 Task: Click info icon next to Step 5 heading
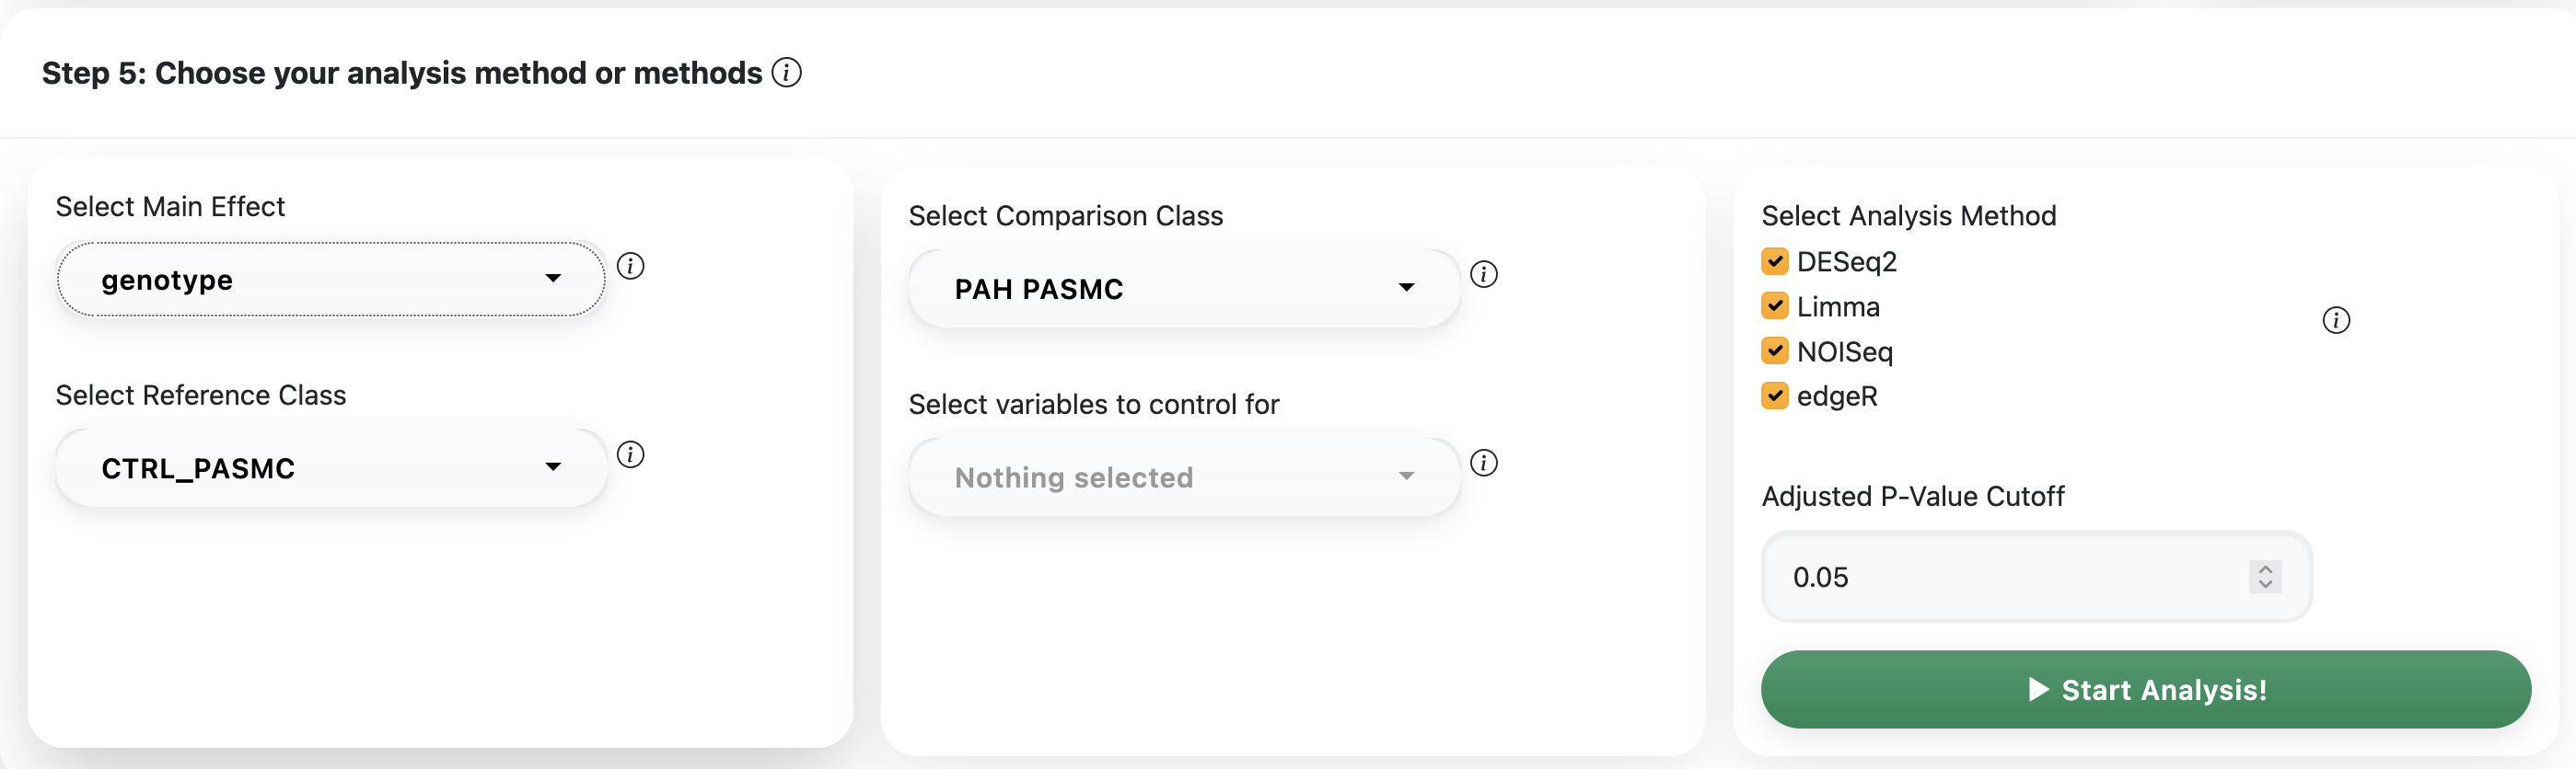click(786, 73)
